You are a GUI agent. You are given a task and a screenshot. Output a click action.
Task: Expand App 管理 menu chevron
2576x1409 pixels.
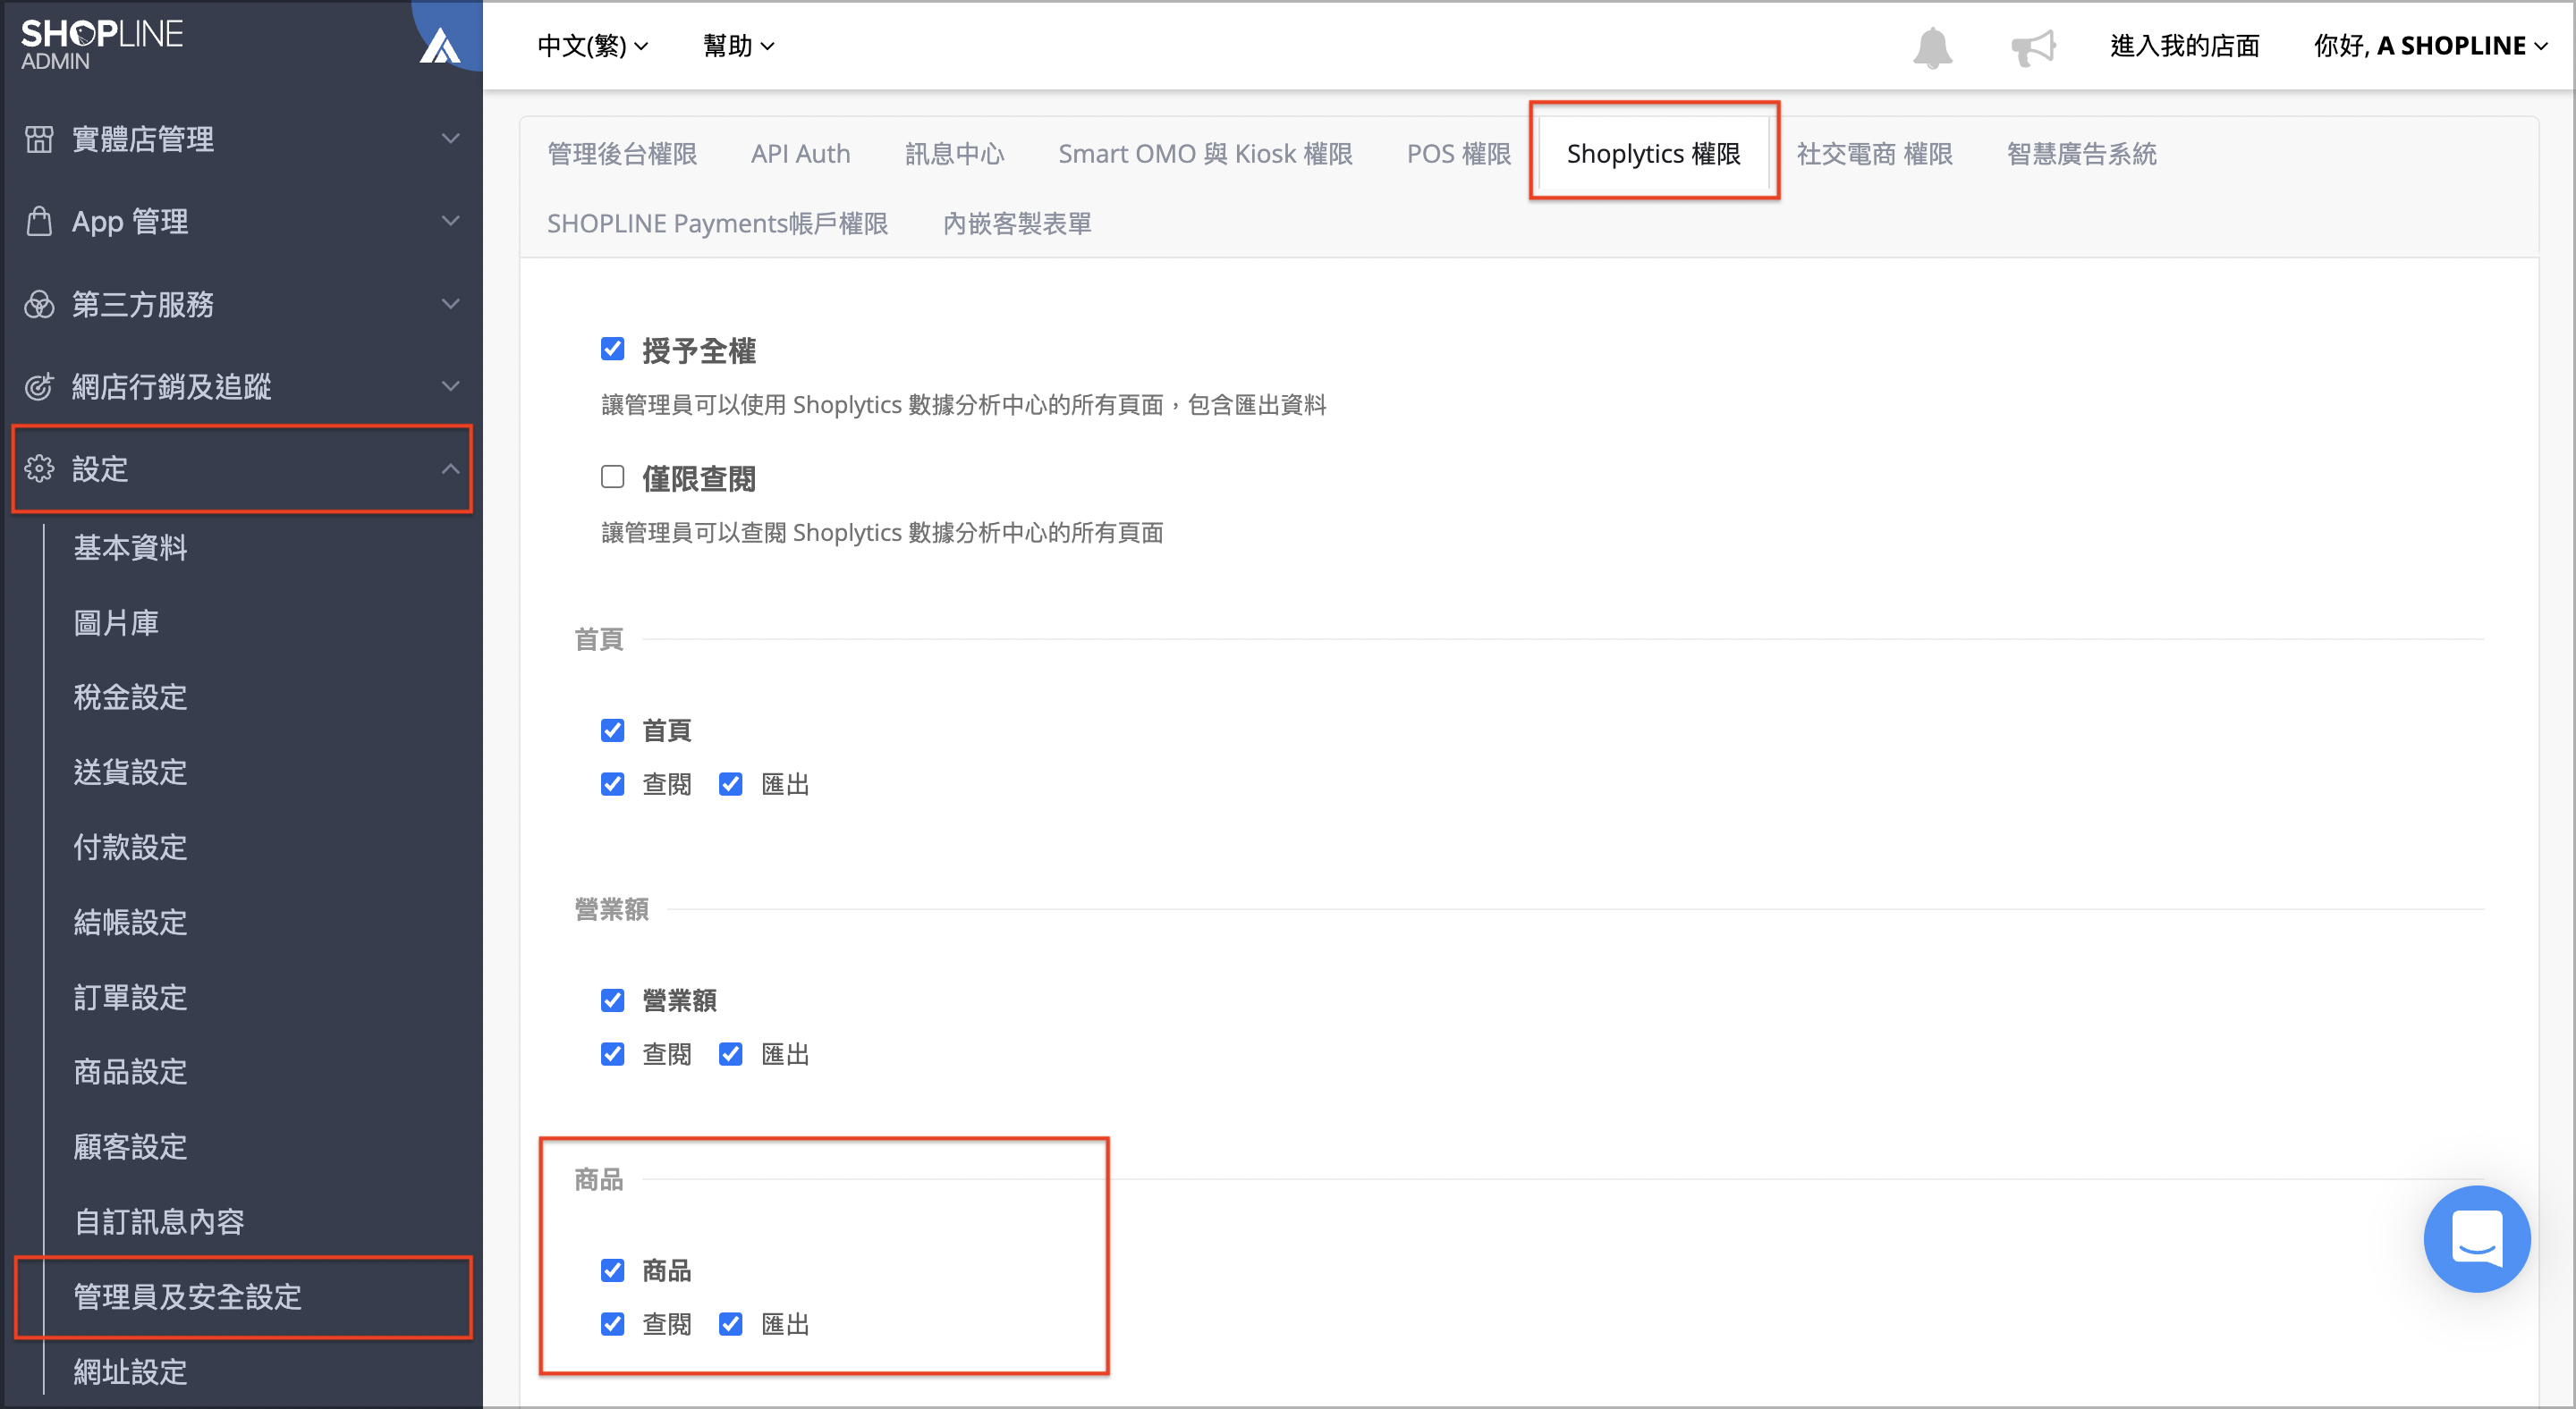pyautogui.click(x=451, y=221)
